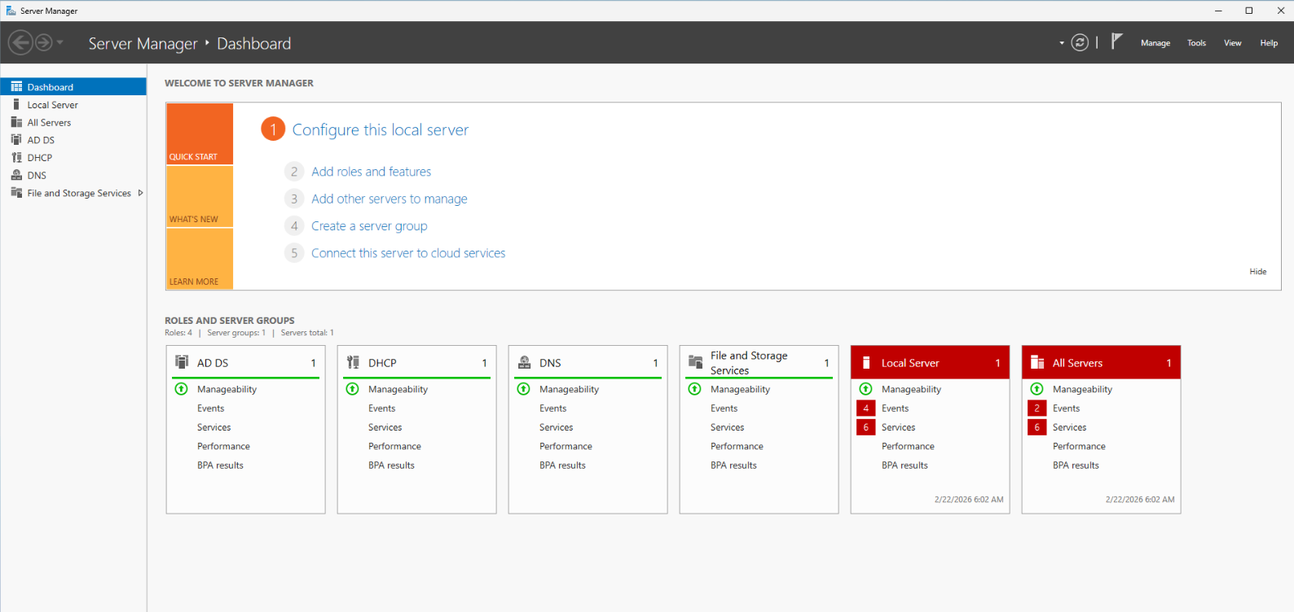
Task: Open BPA results in All Servers tile
Action: (x=1076, y=466)
